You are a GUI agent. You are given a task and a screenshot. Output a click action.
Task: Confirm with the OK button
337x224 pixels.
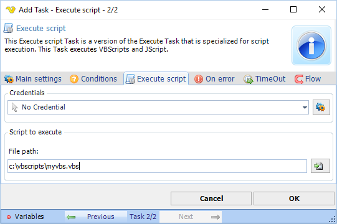(x=294, y=198)
